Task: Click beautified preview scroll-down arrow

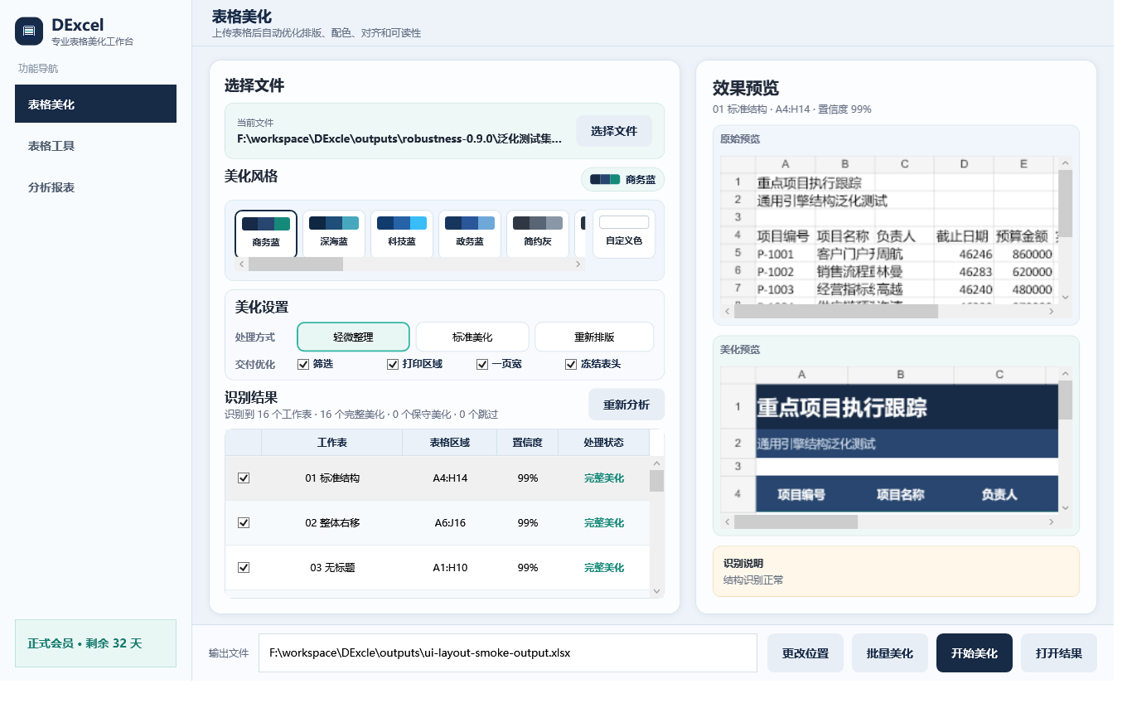Action: point(1066,508)
